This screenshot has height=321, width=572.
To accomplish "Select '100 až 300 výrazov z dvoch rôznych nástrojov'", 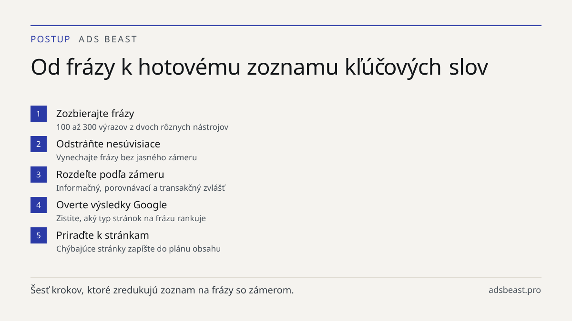I will click(x=142, y=127).
